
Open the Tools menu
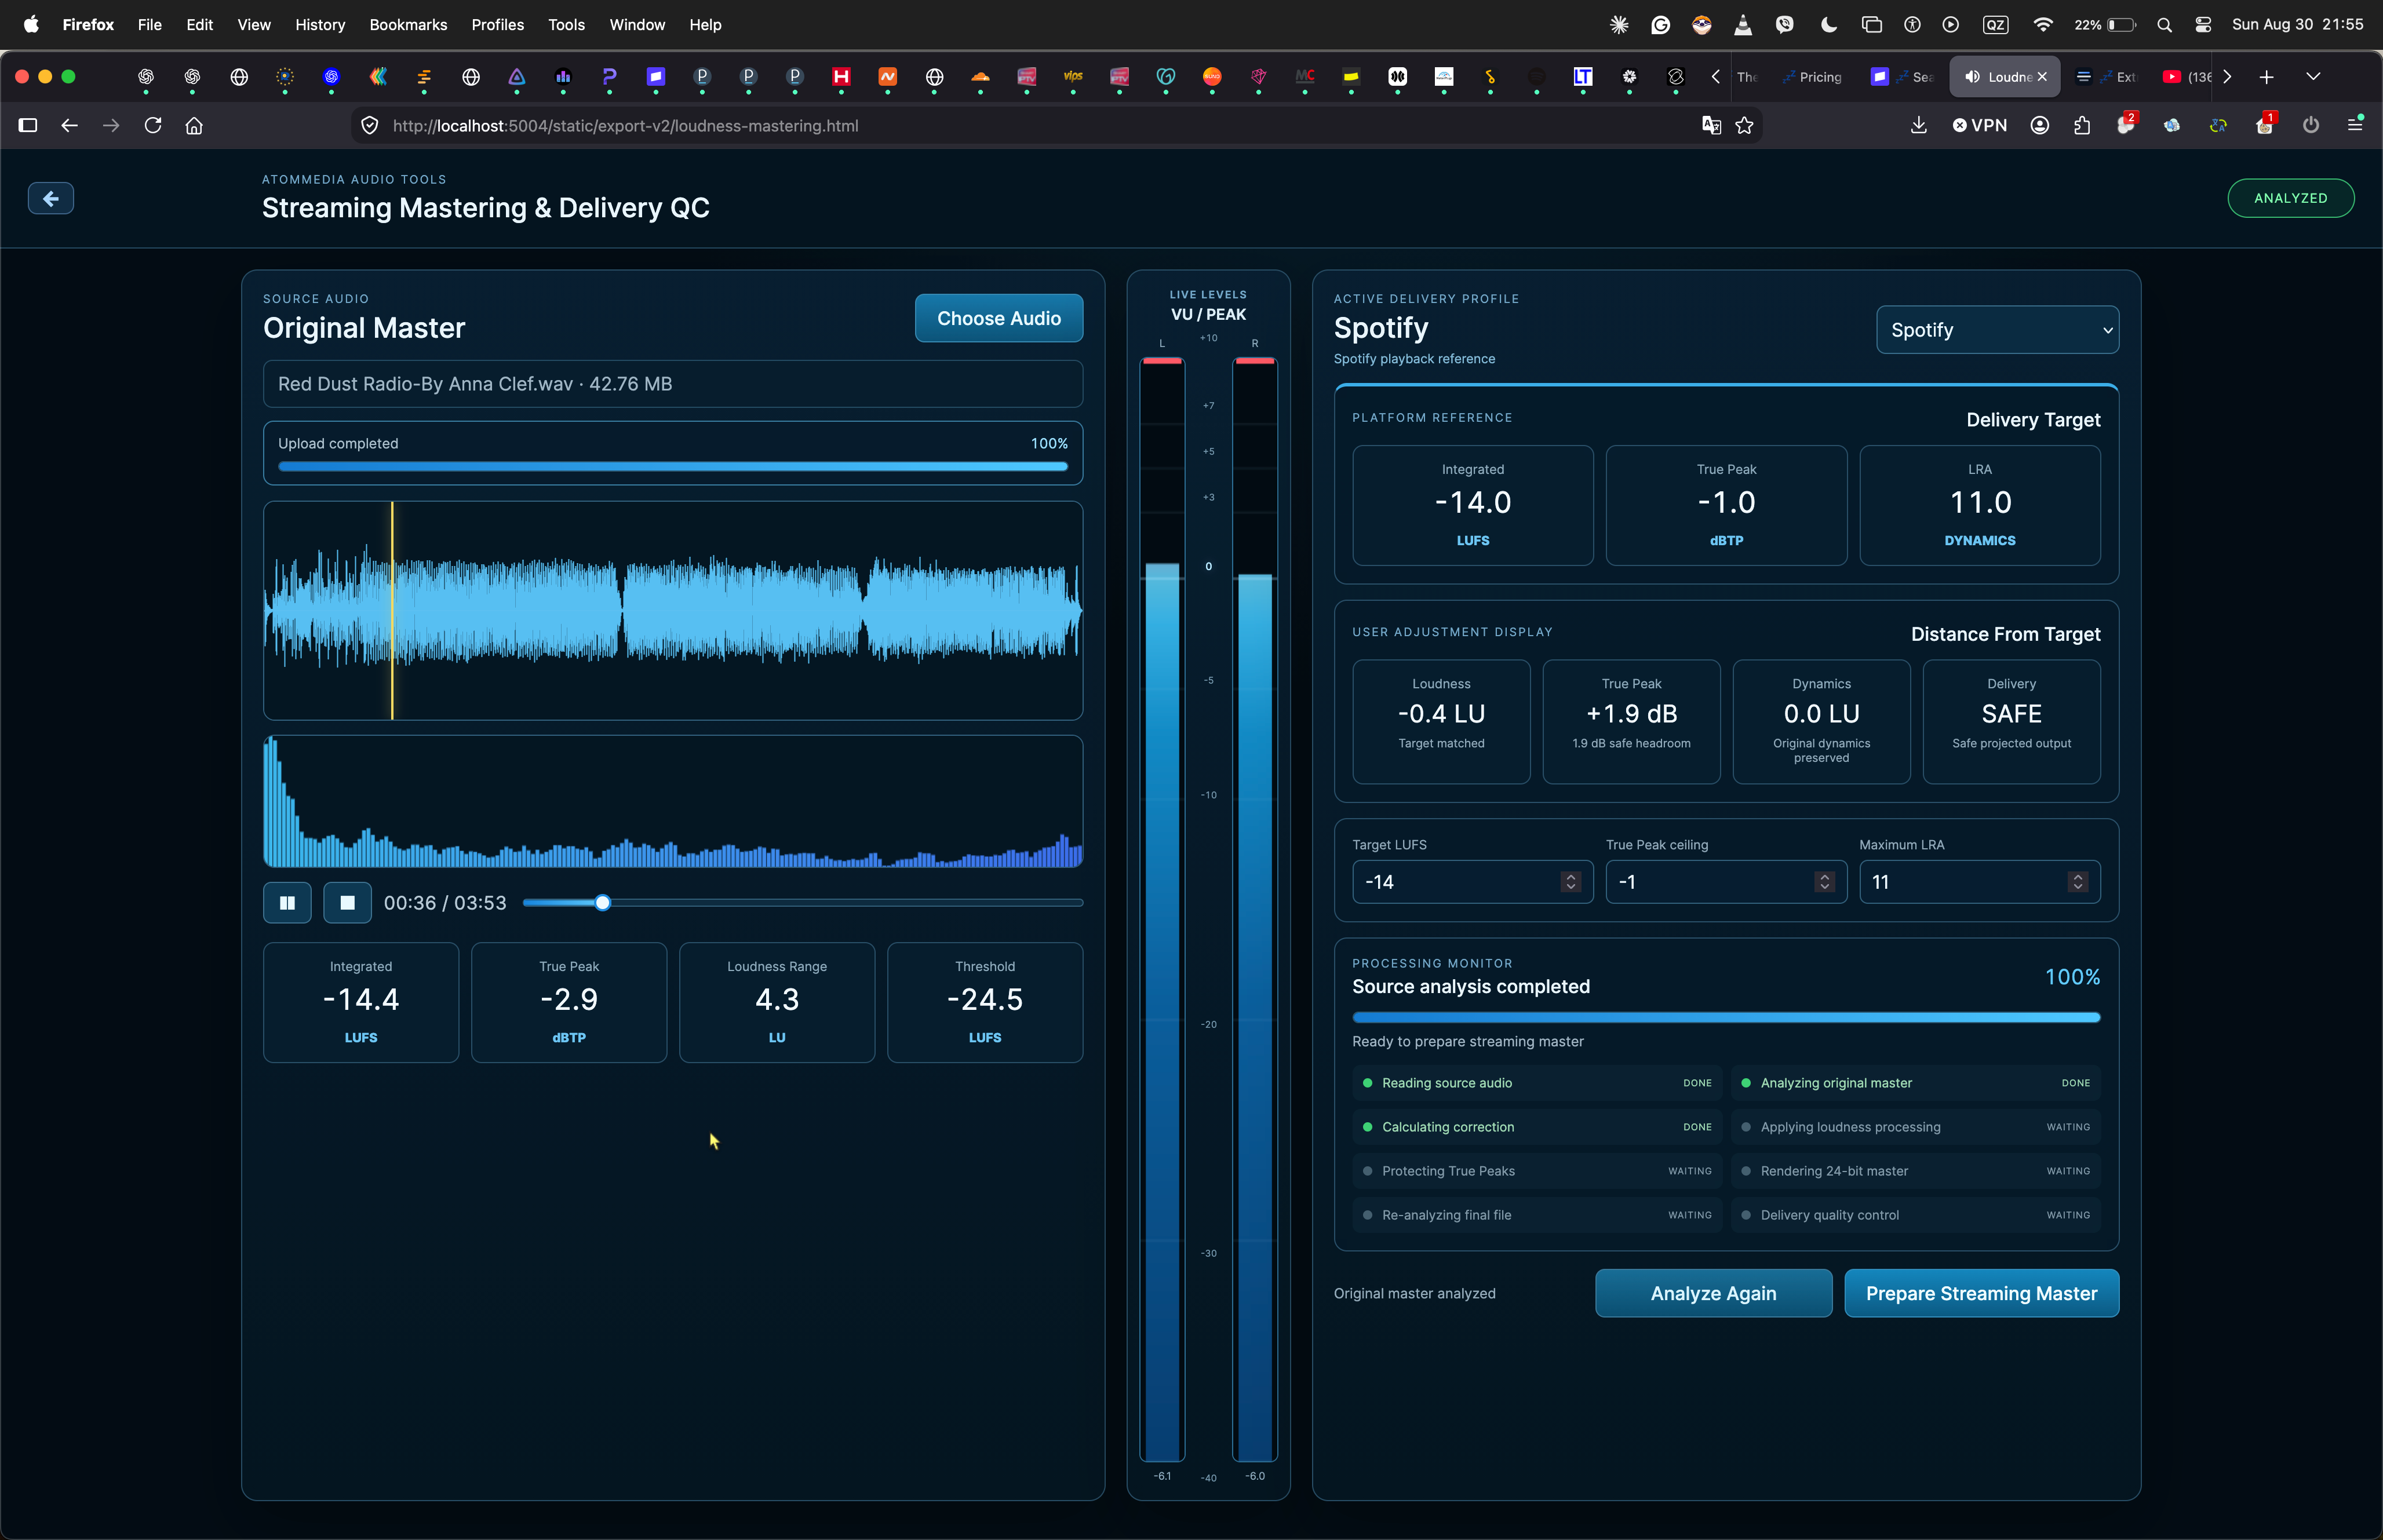(566, 25)
